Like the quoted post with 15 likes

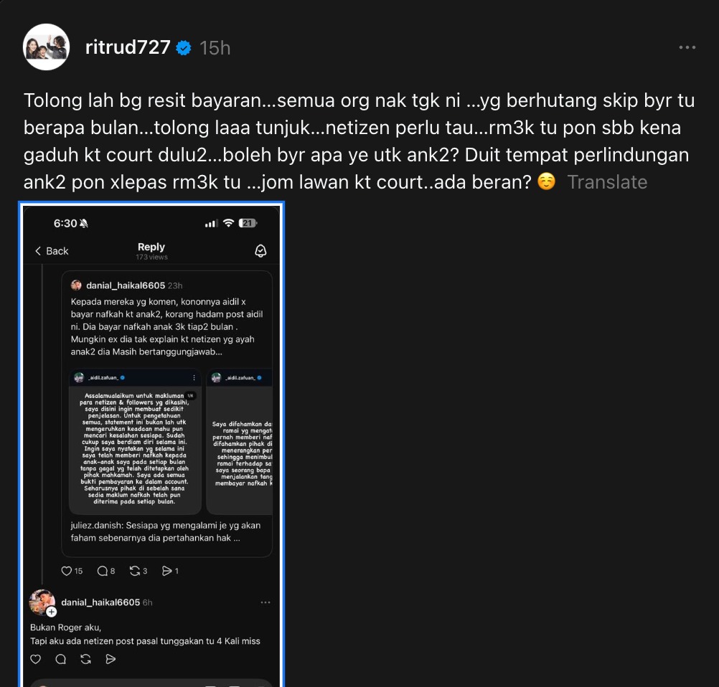pos(67,571)
